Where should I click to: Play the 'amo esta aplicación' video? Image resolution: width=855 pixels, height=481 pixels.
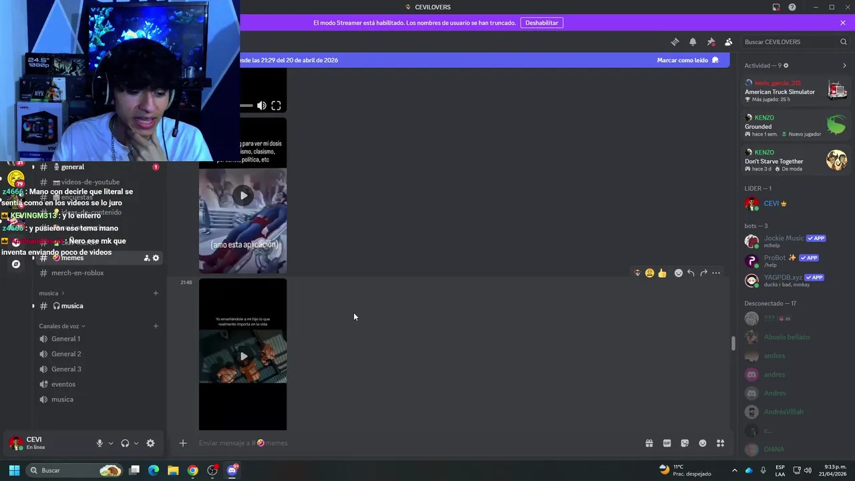[x=243, y=195]
